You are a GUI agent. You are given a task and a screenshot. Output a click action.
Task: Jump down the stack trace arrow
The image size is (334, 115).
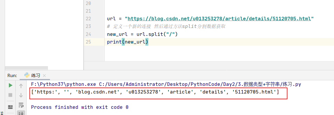(21, 95)
